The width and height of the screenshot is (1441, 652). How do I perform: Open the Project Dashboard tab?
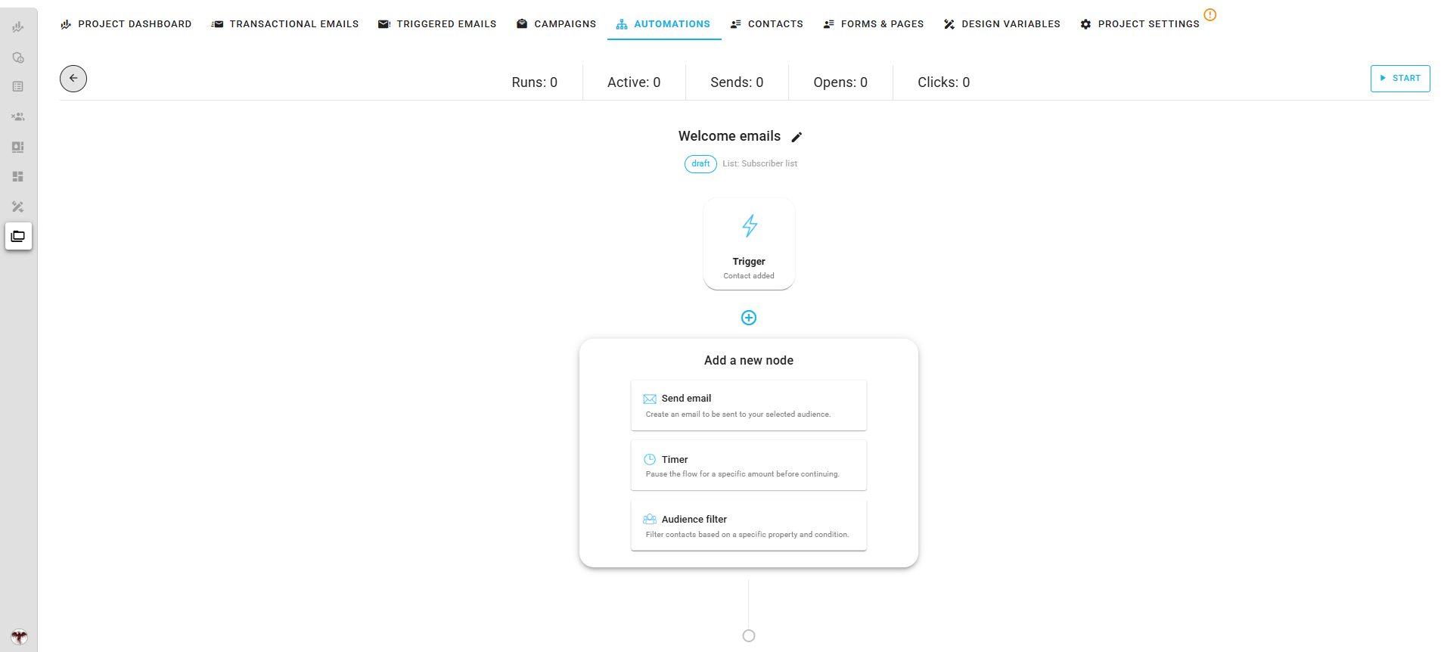(x=126, y=24)
